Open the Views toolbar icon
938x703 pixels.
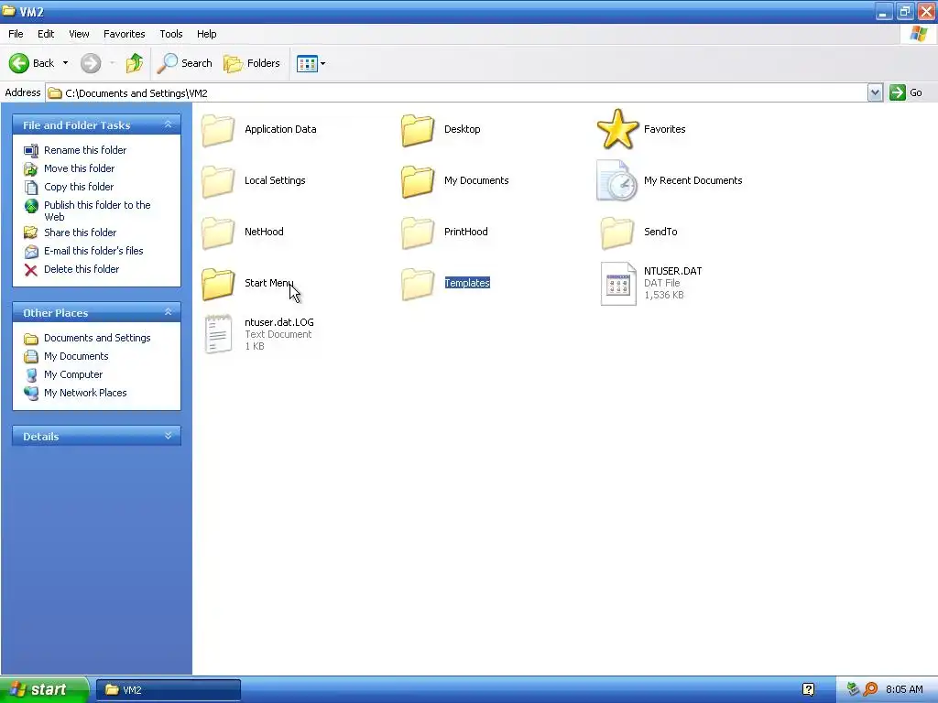coord(307,63)
